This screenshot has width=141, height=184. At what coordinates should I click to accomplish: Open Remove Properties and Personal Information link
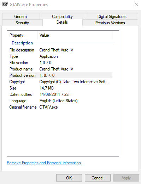click(x=44, y=163)
